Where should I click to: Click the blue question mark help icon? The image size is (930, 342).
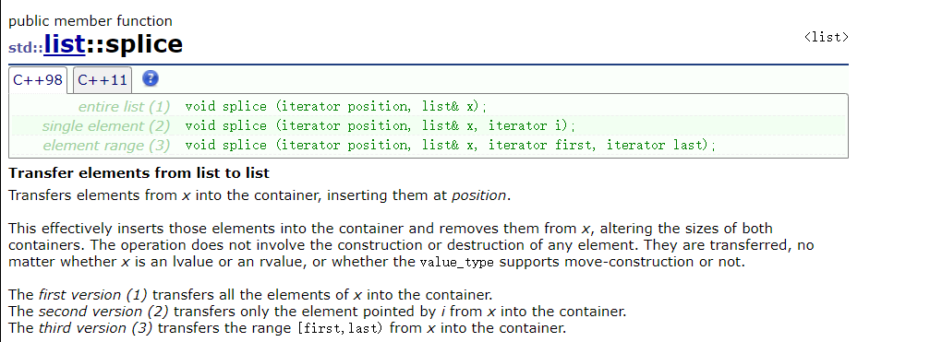pos(151,78)
